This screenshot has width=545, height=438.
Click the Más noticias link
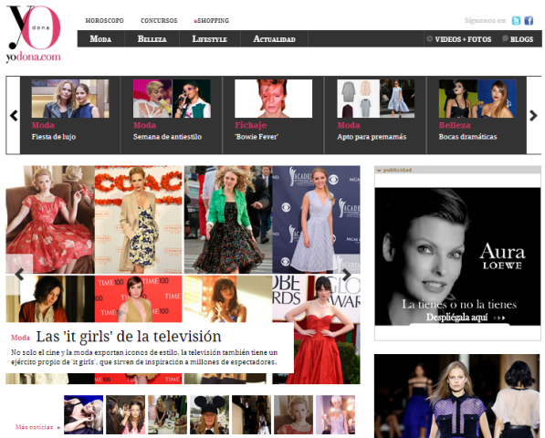[x=34, y=427]
